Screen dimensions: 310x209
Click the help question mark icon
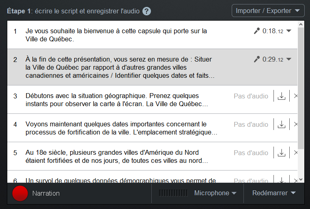pos(147,11)
